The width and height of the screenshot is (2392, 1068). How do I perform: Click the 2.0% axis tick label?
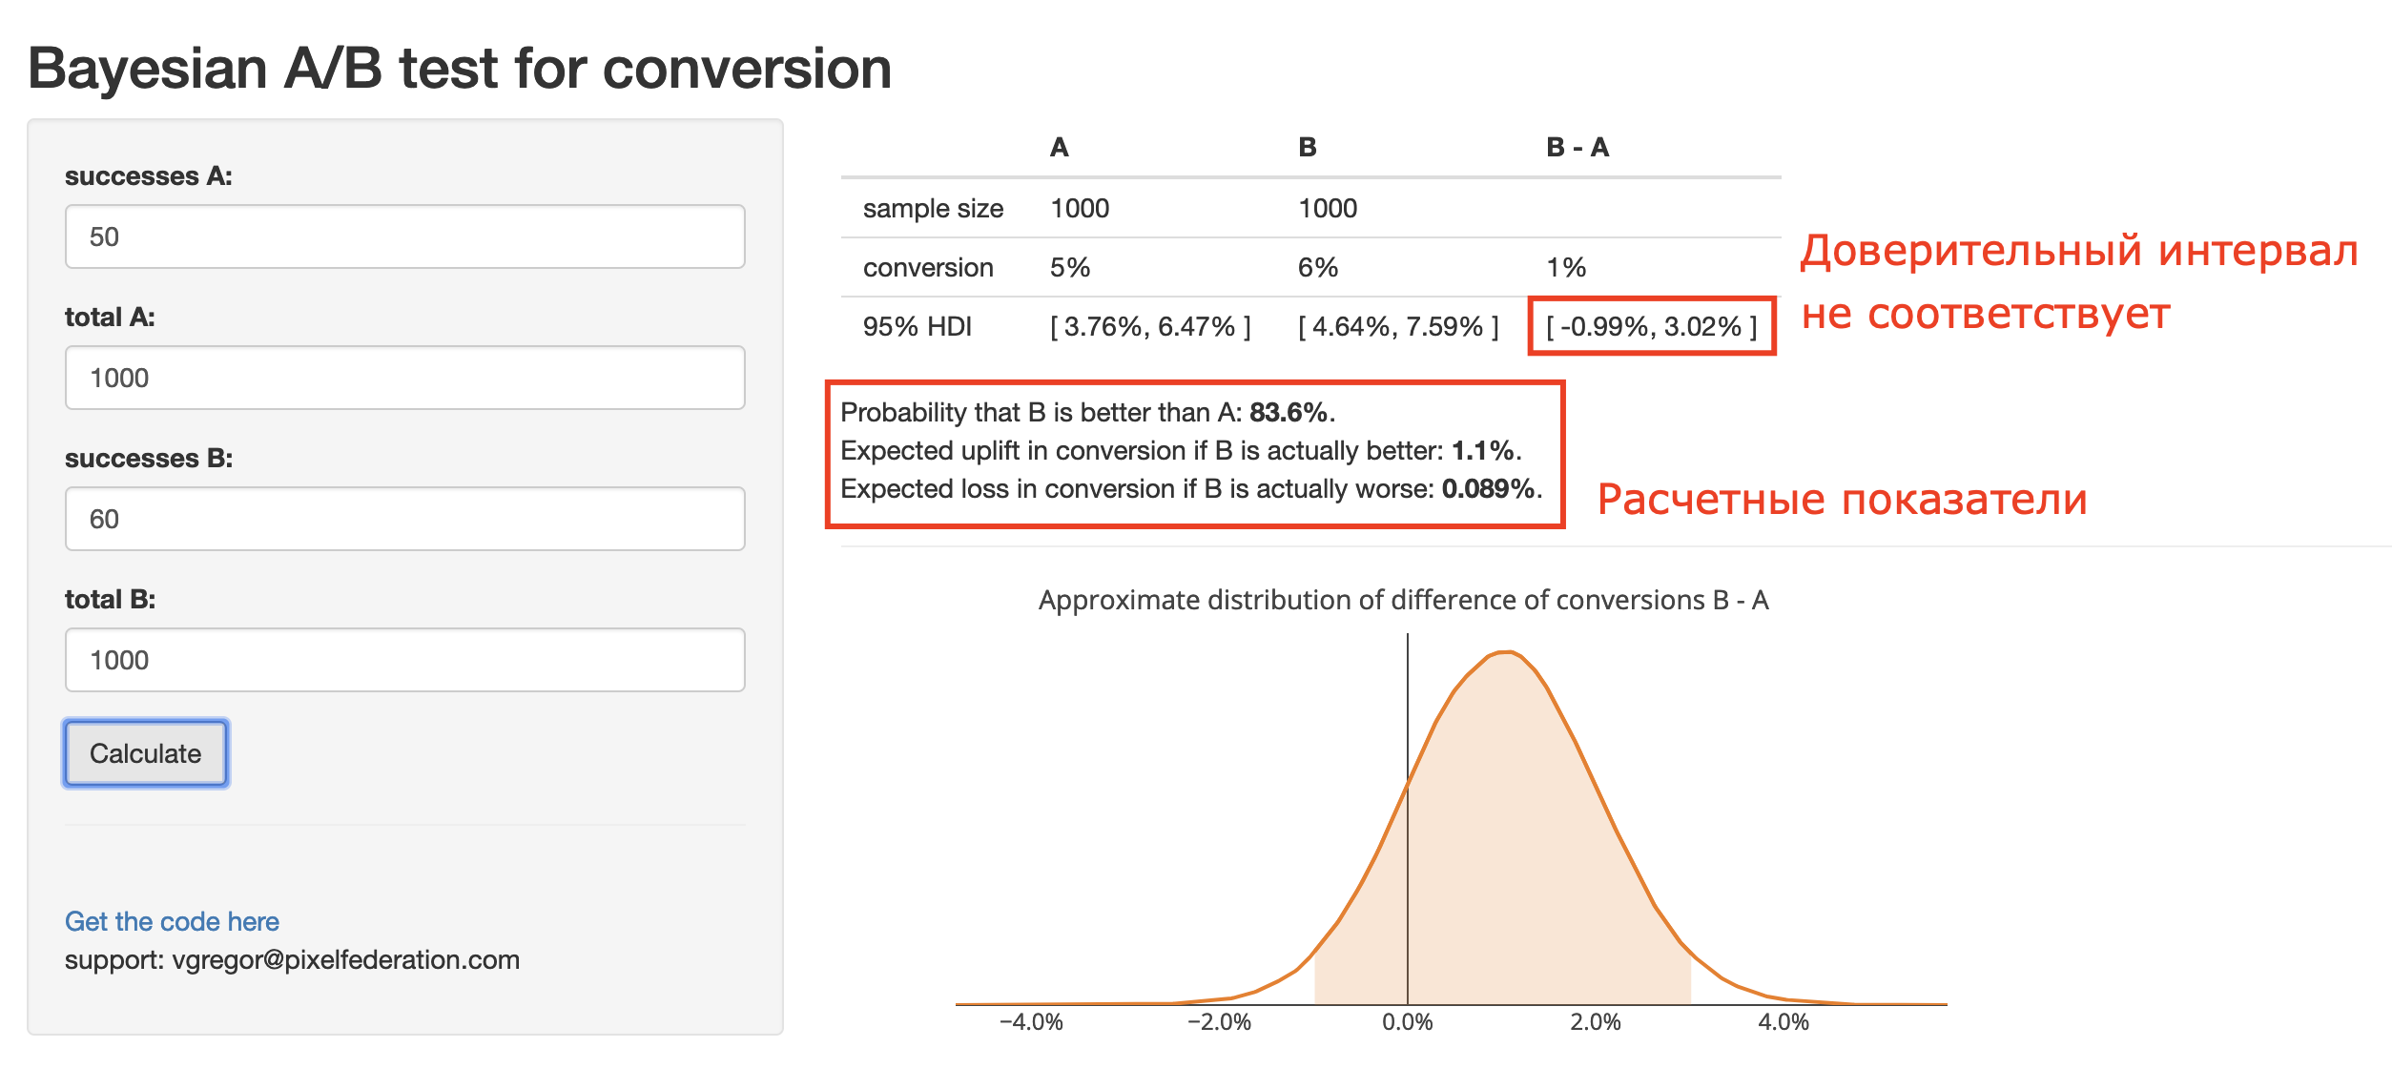(1595, 1022)
